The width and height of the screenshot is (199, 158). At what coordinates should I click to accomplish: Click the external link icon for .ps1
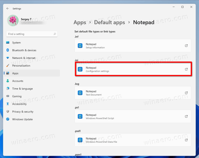coord(186,116)
